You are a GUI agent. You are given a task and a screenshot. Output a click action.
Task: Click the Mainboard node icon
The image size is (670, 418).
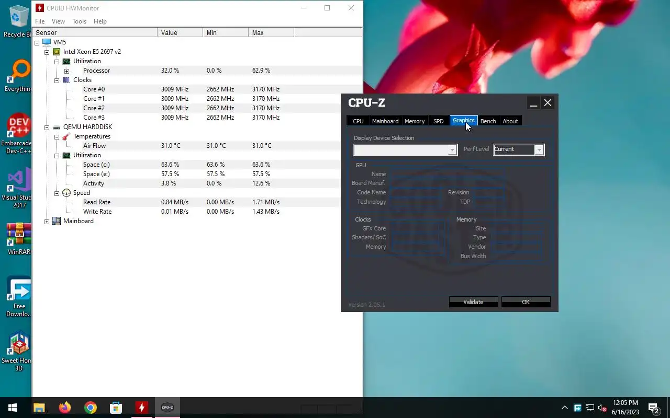coord(57,221)
